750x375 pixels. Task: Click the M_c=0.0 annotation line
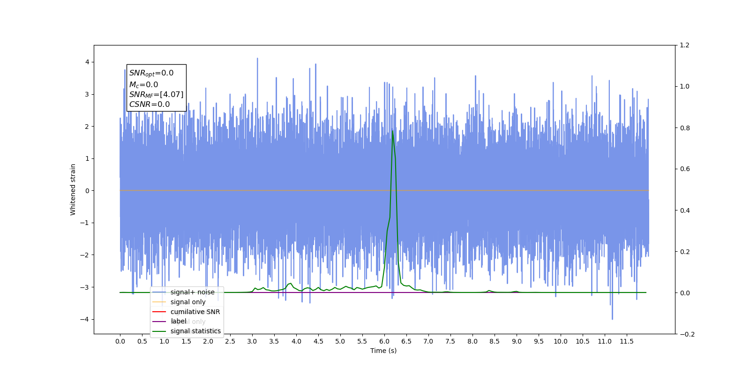tap(144, 85)
